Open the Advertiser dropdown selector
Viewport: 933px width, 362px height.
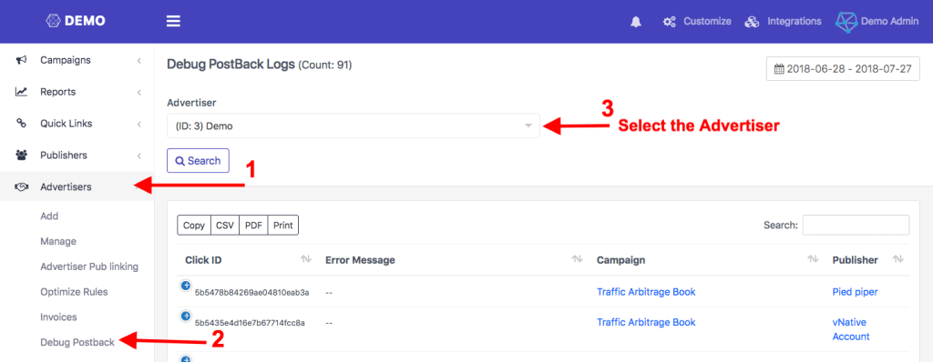tap(354, 126)
